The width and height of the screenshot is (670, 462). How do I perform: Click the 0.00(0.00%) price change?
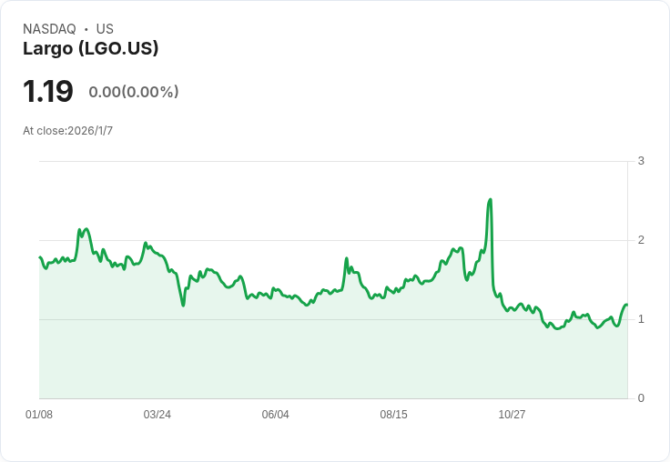click(134, 92)
